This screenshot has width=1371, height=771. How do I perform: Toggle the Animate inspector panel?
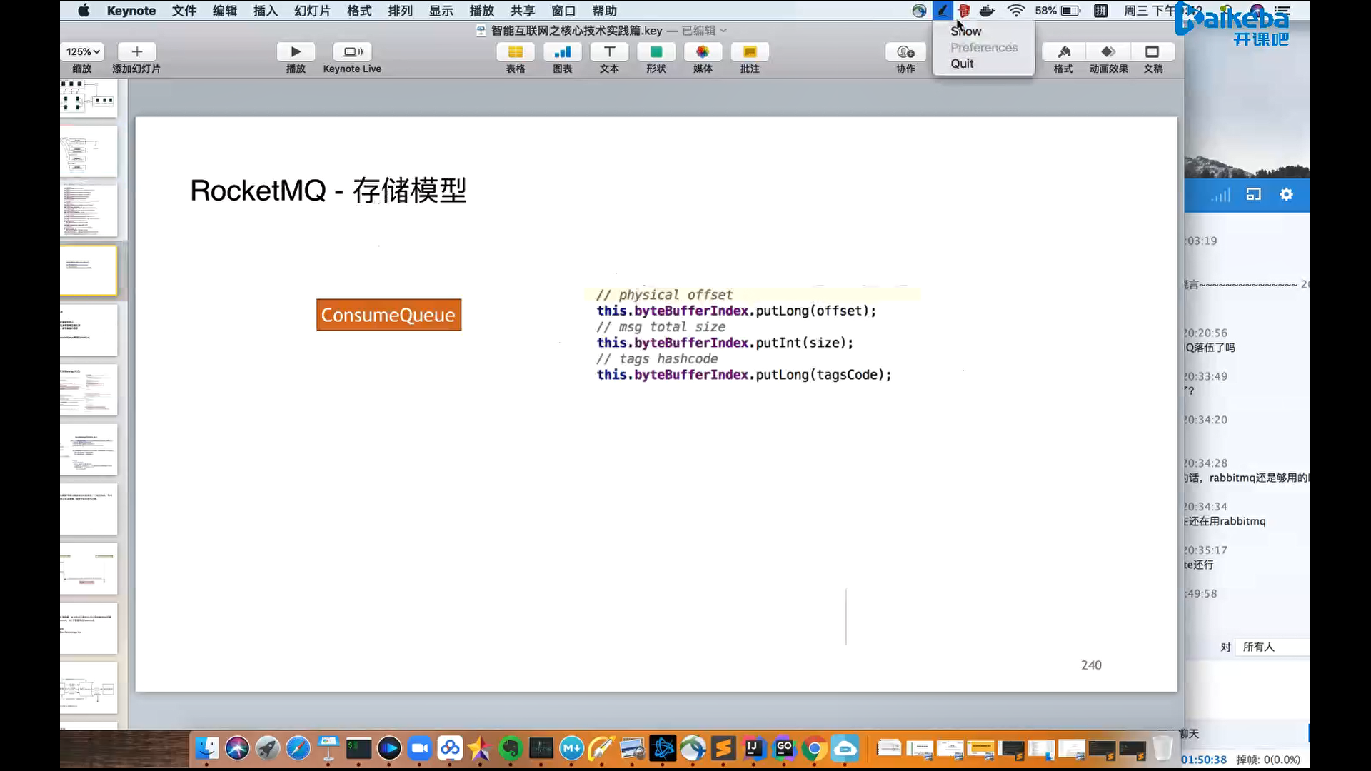pyautogui.click(x=1108, y=52)
